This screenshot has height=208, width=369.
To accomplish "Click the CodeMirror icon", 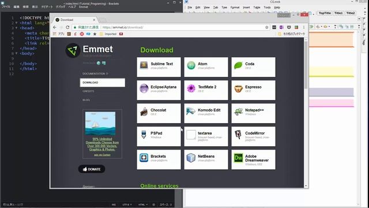I will coord(238,135).
